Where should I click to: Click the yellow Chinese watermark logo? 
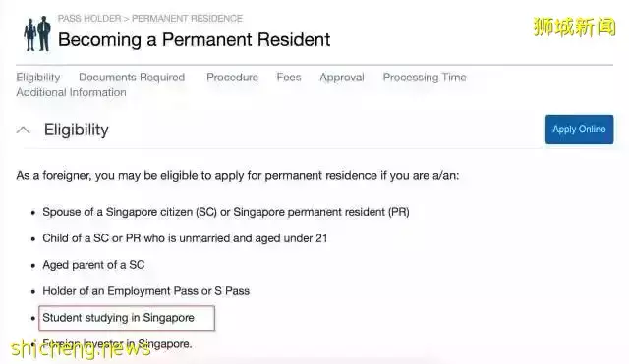[574, 26]
